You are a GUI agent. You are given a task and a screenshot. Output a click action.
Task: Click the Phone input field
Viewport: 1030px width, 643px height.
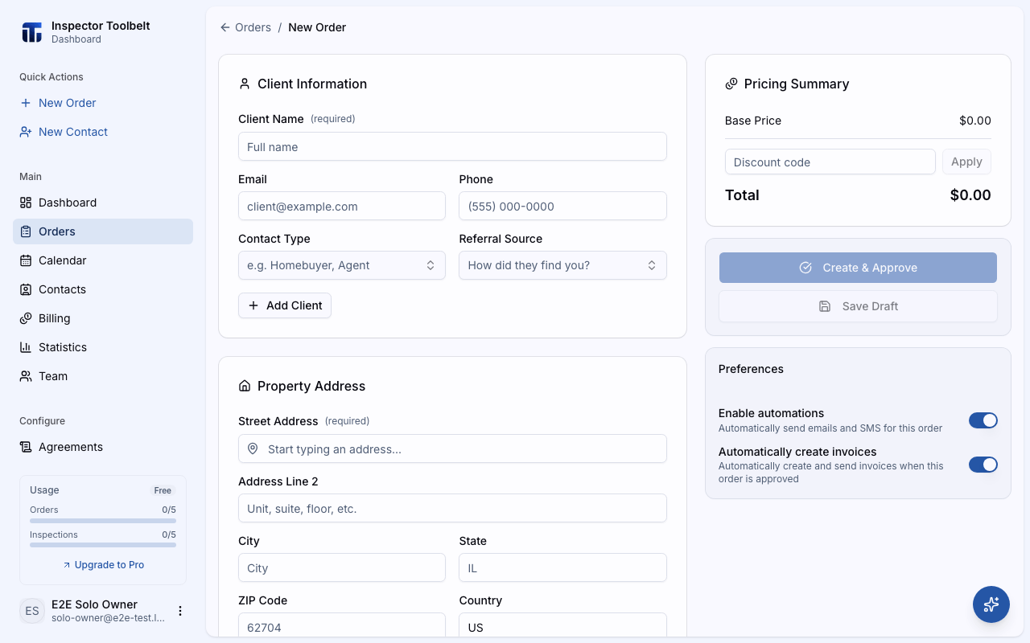562,206
